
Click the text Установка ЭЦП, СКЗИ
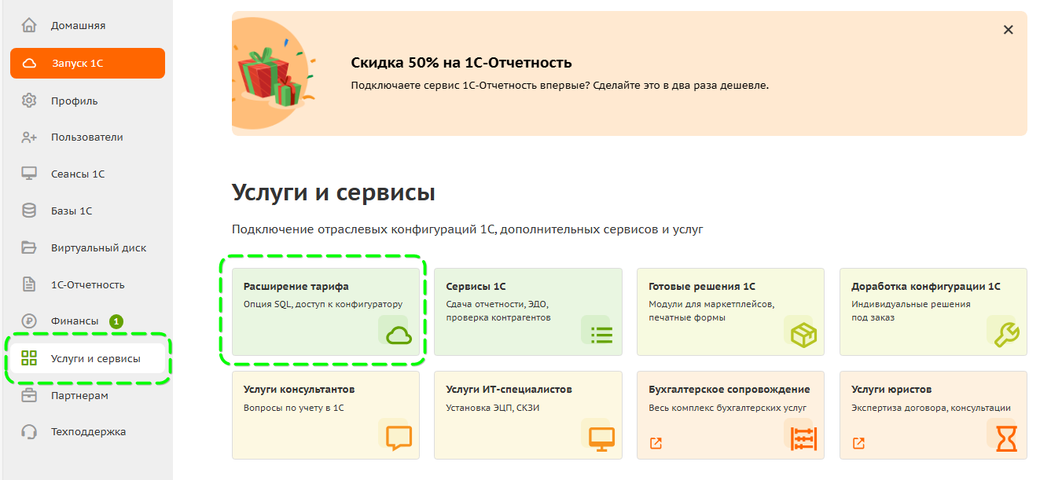pyautogui.click(x=493, y=408)
